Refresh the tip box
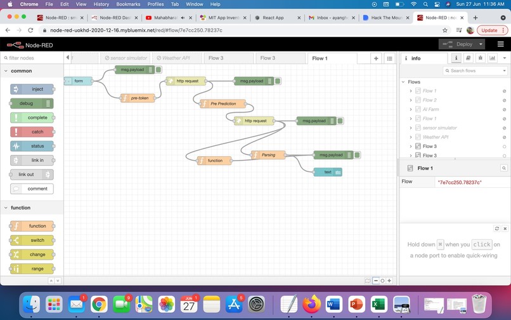The width and height of the screenshot is (511, 320). coord(496,229)
